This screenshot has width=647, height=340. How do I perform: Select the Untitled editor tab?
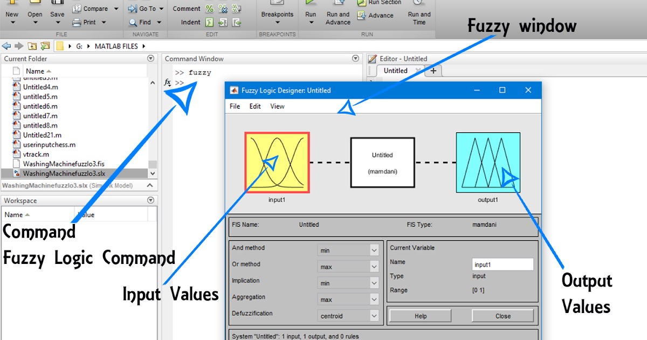[396, 71]
